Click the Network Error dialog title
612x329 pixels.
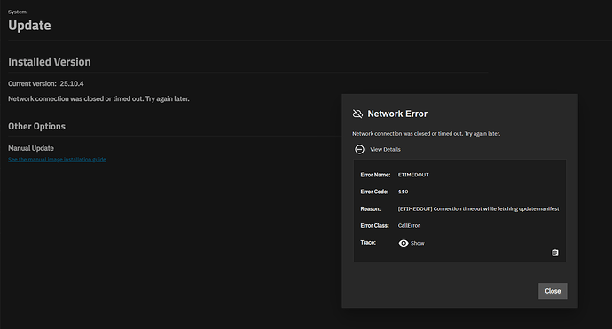click(x=397, y=114)
